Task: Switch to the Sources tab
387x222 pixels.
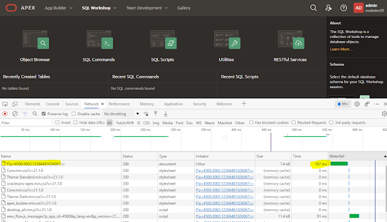Action: pyautogui.click(x=71, y=104)
